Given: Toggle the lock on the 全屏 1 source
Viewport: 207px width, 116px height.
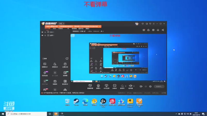Looking at the screenshot, I should (x=45, y=35).
